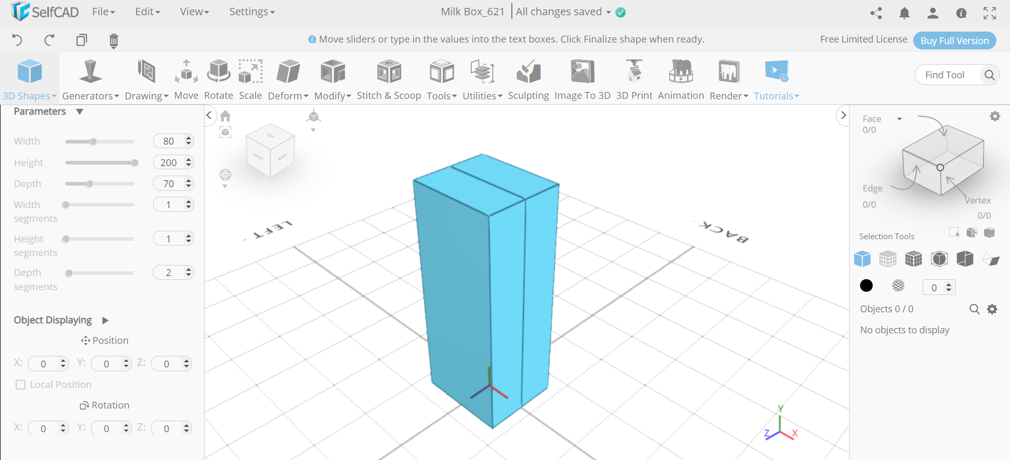Screen dimensions: 1010x460
Task: Adjust the Depth slider
Action: pyautogui.click(x=99, y=184)
